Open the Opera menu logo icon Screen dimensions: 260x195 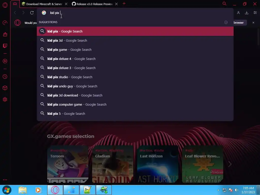(5, 5)
